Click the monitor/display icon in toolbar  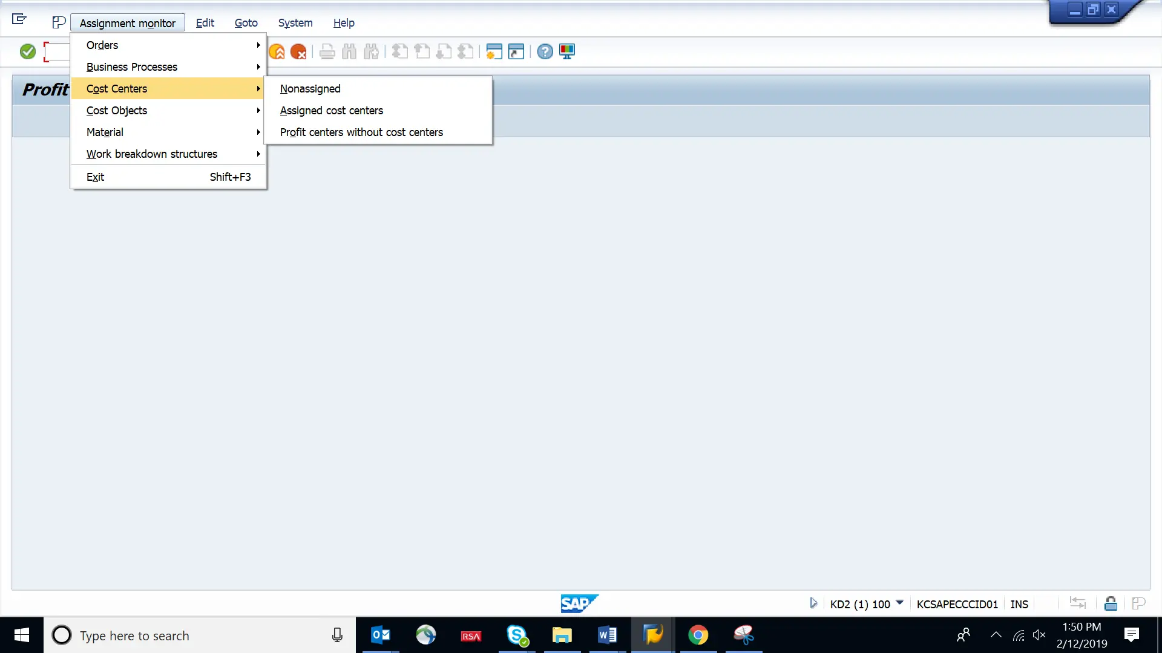pyautogui.click(x=568, y=52)
